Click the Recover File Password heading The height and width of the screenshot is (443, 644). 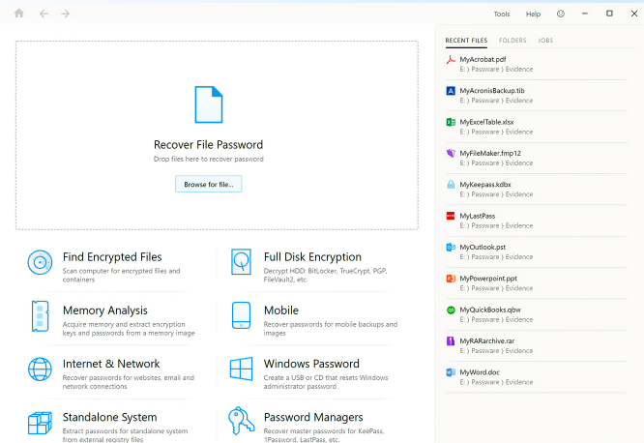pyautogui.click(x=208, y=145)
